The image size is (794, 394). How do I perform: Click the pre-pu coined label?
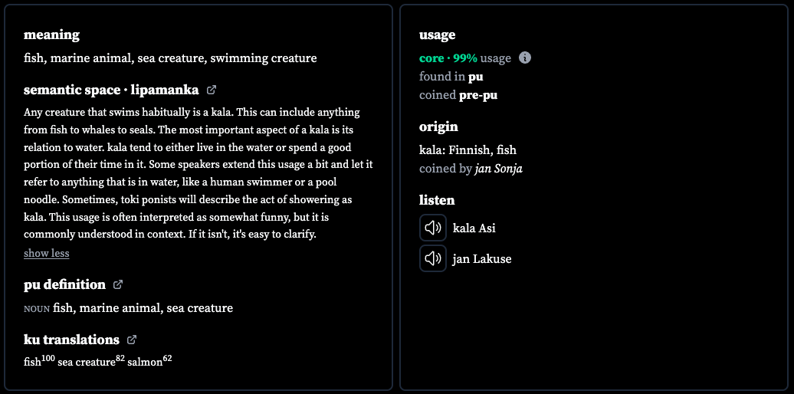(478, 95)
